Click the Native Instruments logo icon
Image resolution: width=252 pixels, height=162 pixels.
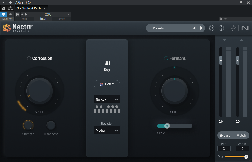pos(245,28)
